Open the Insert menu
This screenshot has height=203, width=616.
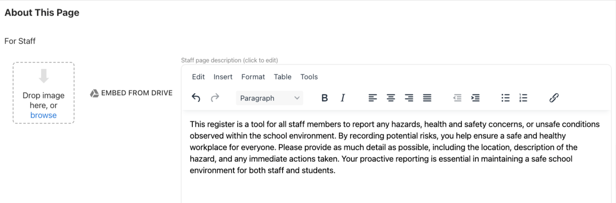(x=223, y=77)
